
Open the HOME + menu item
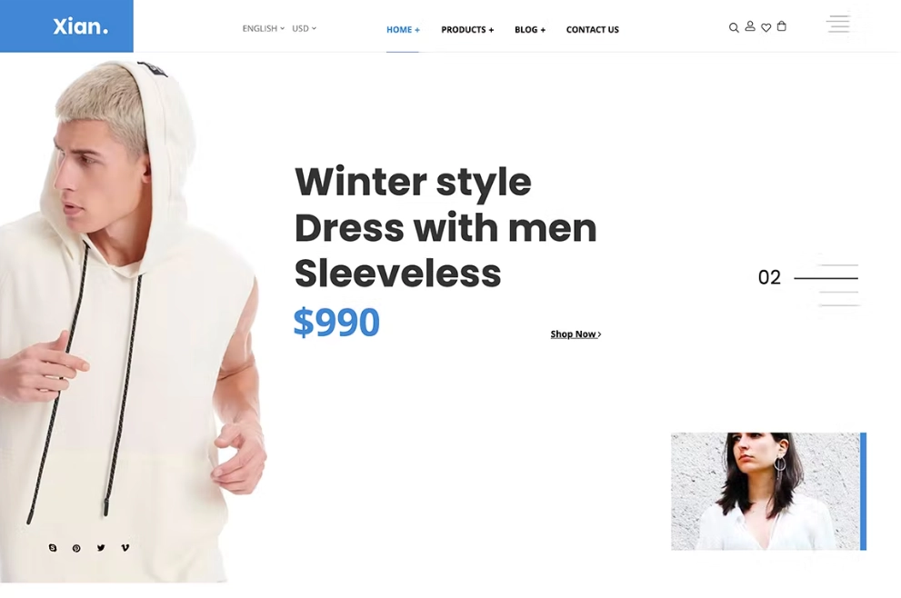[x=403, y=29]
